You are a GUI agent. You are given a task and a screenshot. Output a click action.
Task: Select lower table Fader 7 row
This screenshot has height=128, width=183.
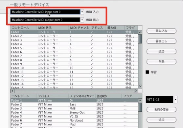[74, 124]
